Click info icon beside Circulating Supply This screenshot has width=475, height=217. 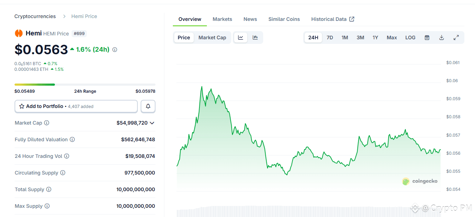63,173
